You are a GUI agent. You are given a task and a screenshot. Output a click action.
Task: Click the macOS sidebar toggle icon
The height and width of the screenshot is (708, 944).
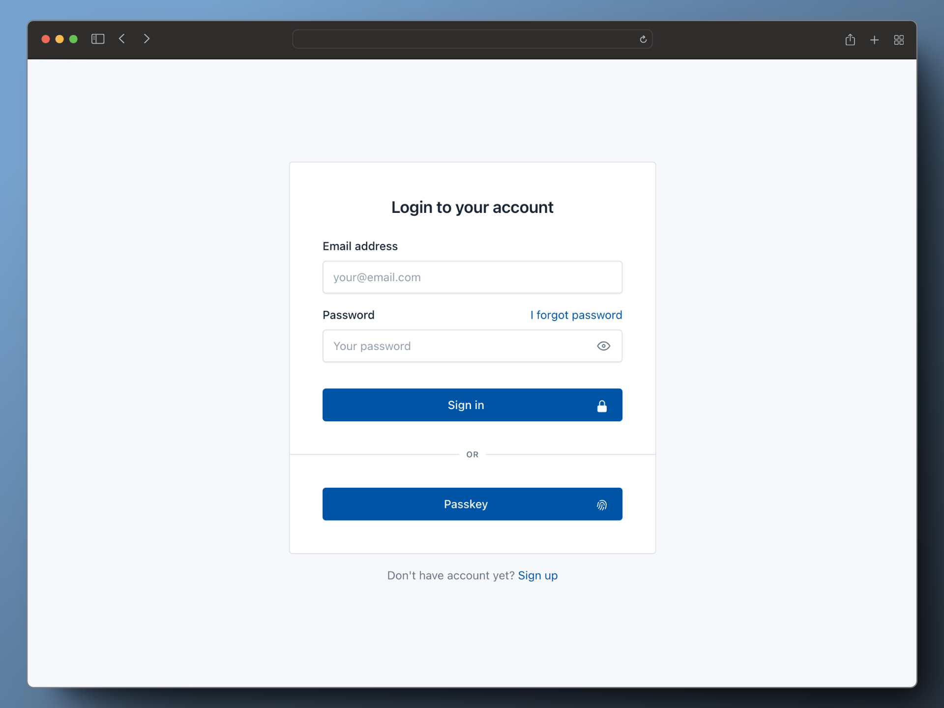[97, 39]
